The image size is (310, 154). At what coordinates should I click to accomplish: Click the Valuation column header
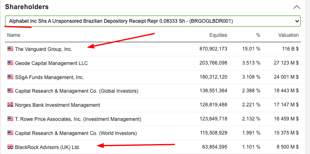288,35
